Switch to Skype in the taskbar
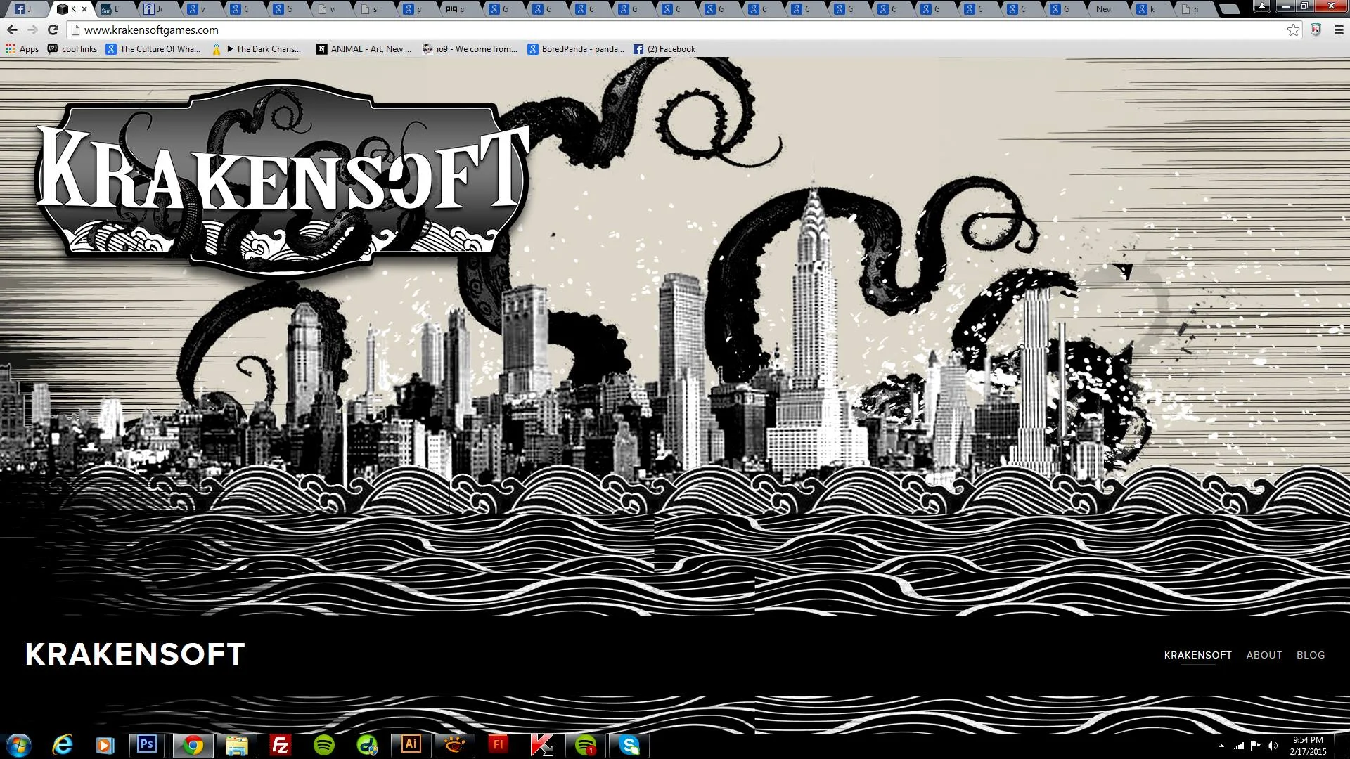Viewport: 1350px width, 759px height. (x=629, y=745)
